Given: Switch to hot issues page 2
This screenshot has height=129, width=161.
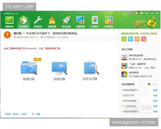Looking at the screenshot, I should pos(153,84).
